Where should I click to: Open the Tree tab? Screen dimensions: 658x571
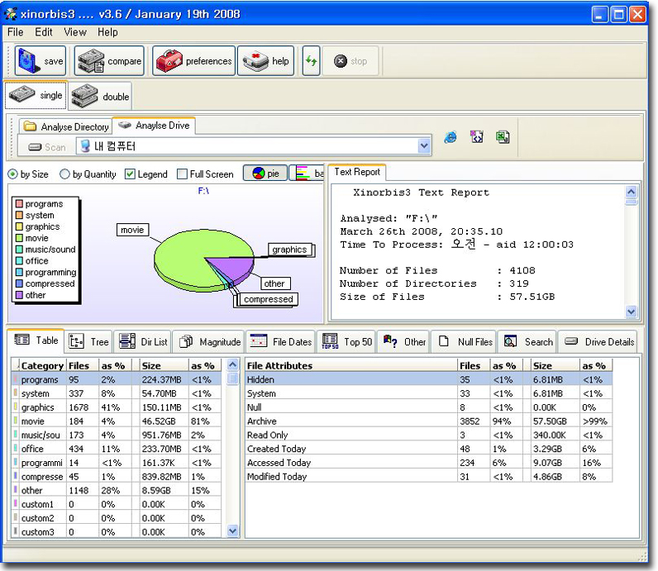(88, 342)
